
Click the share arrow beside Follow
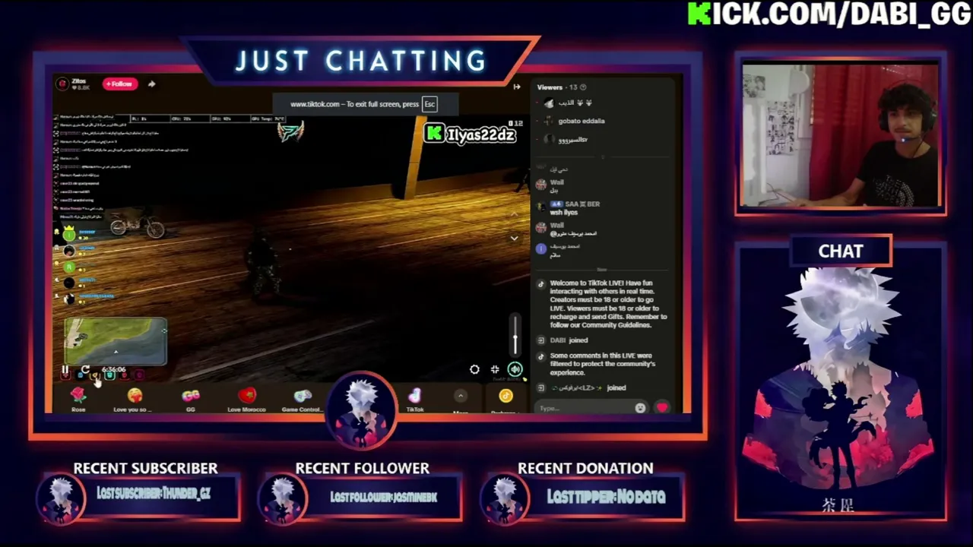pyautogui.click(x=151, y=84)
